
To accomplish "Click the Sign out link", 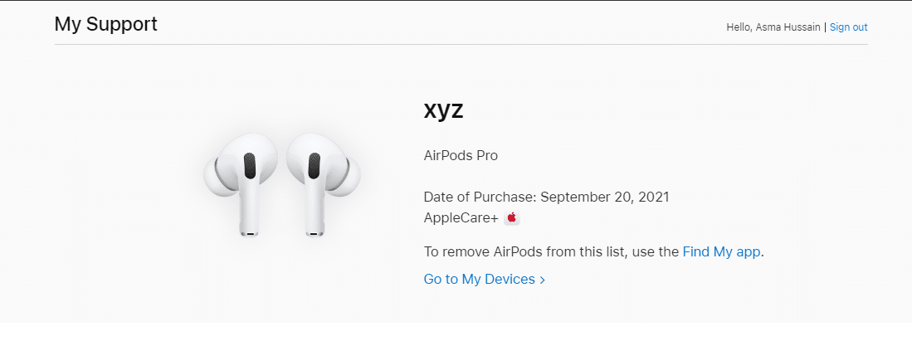I will point(848,27).
